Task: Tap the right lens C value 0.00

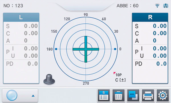Action: 160,33
